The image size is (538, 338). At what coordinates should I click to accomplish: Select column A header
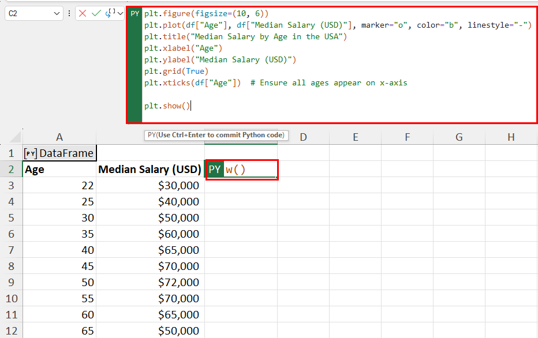pyautogui.click(x=59, y=137)
